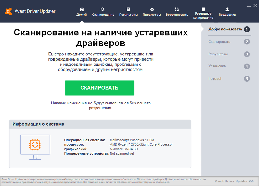Screen dimensions: 259x186
Task: Select the Добро пожаловать step
Action: tap(224, 29)
